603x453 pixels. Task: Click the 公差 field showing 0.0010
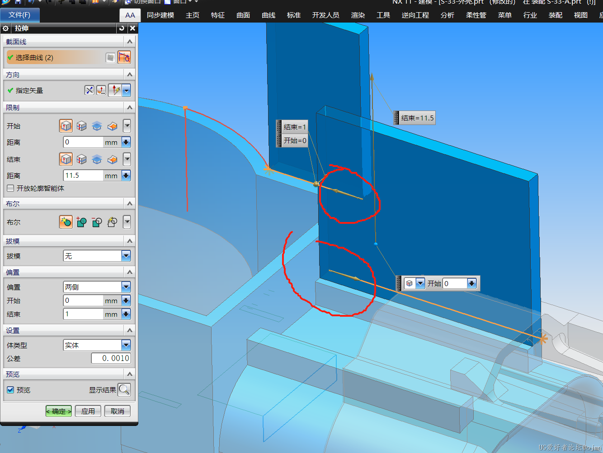click(x=111, y=358)
